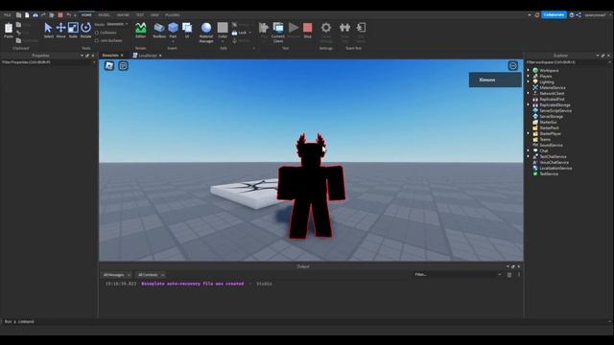Activate the Rotate tool
The image size is (614, 345).
[85, 30]
